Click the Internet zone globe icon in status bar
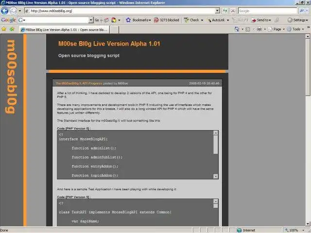Viewport: 311px width, 233px height. pos(240,230)
